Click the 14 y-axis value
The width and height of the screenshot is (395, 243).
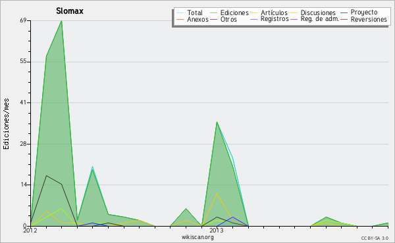point(24,185)
